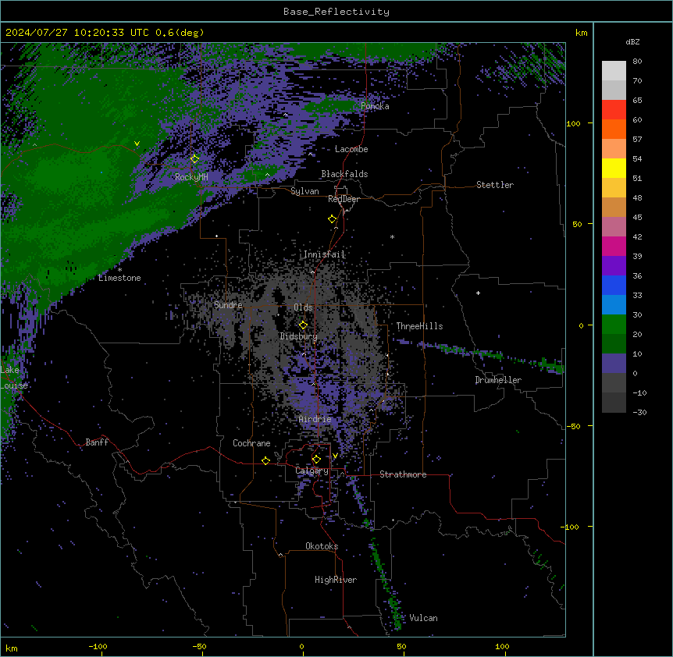The width and height of the screenshot is (673, 657).
Task: Click the km unit label at top right
Action: 582,33
